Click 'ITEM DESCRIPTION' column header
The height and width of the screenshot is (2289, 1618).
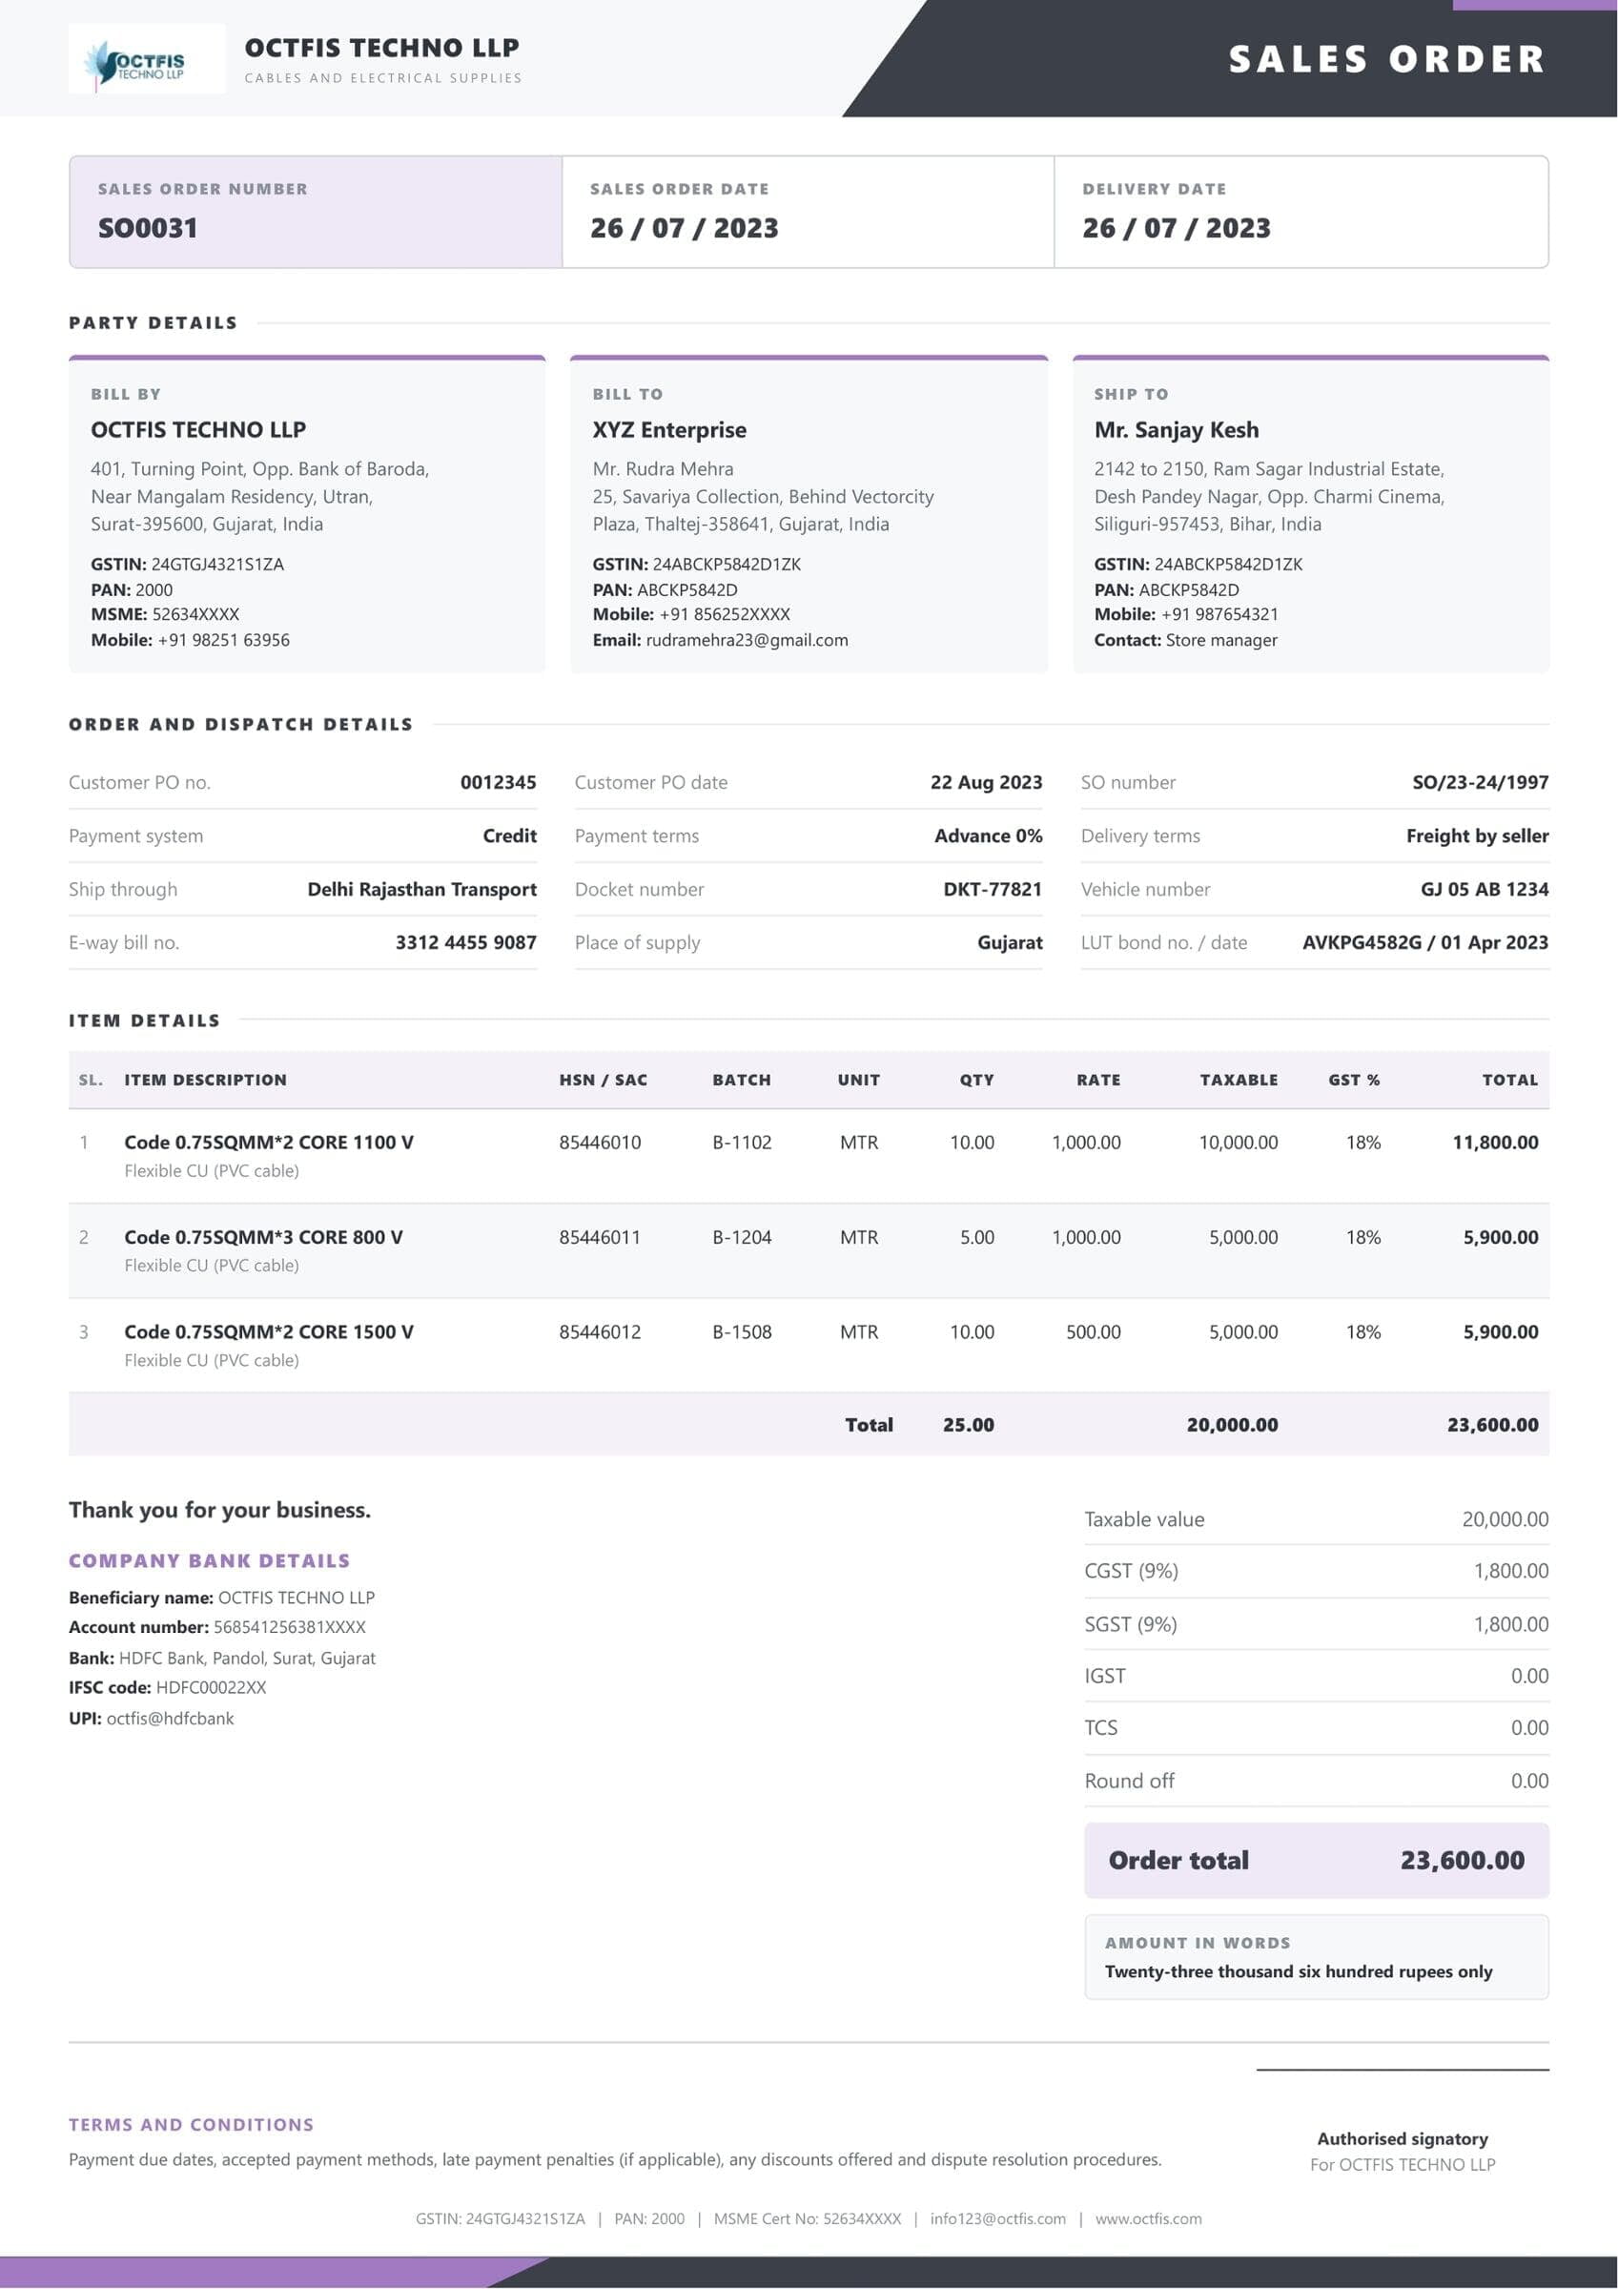click(x=205, y=1080)
